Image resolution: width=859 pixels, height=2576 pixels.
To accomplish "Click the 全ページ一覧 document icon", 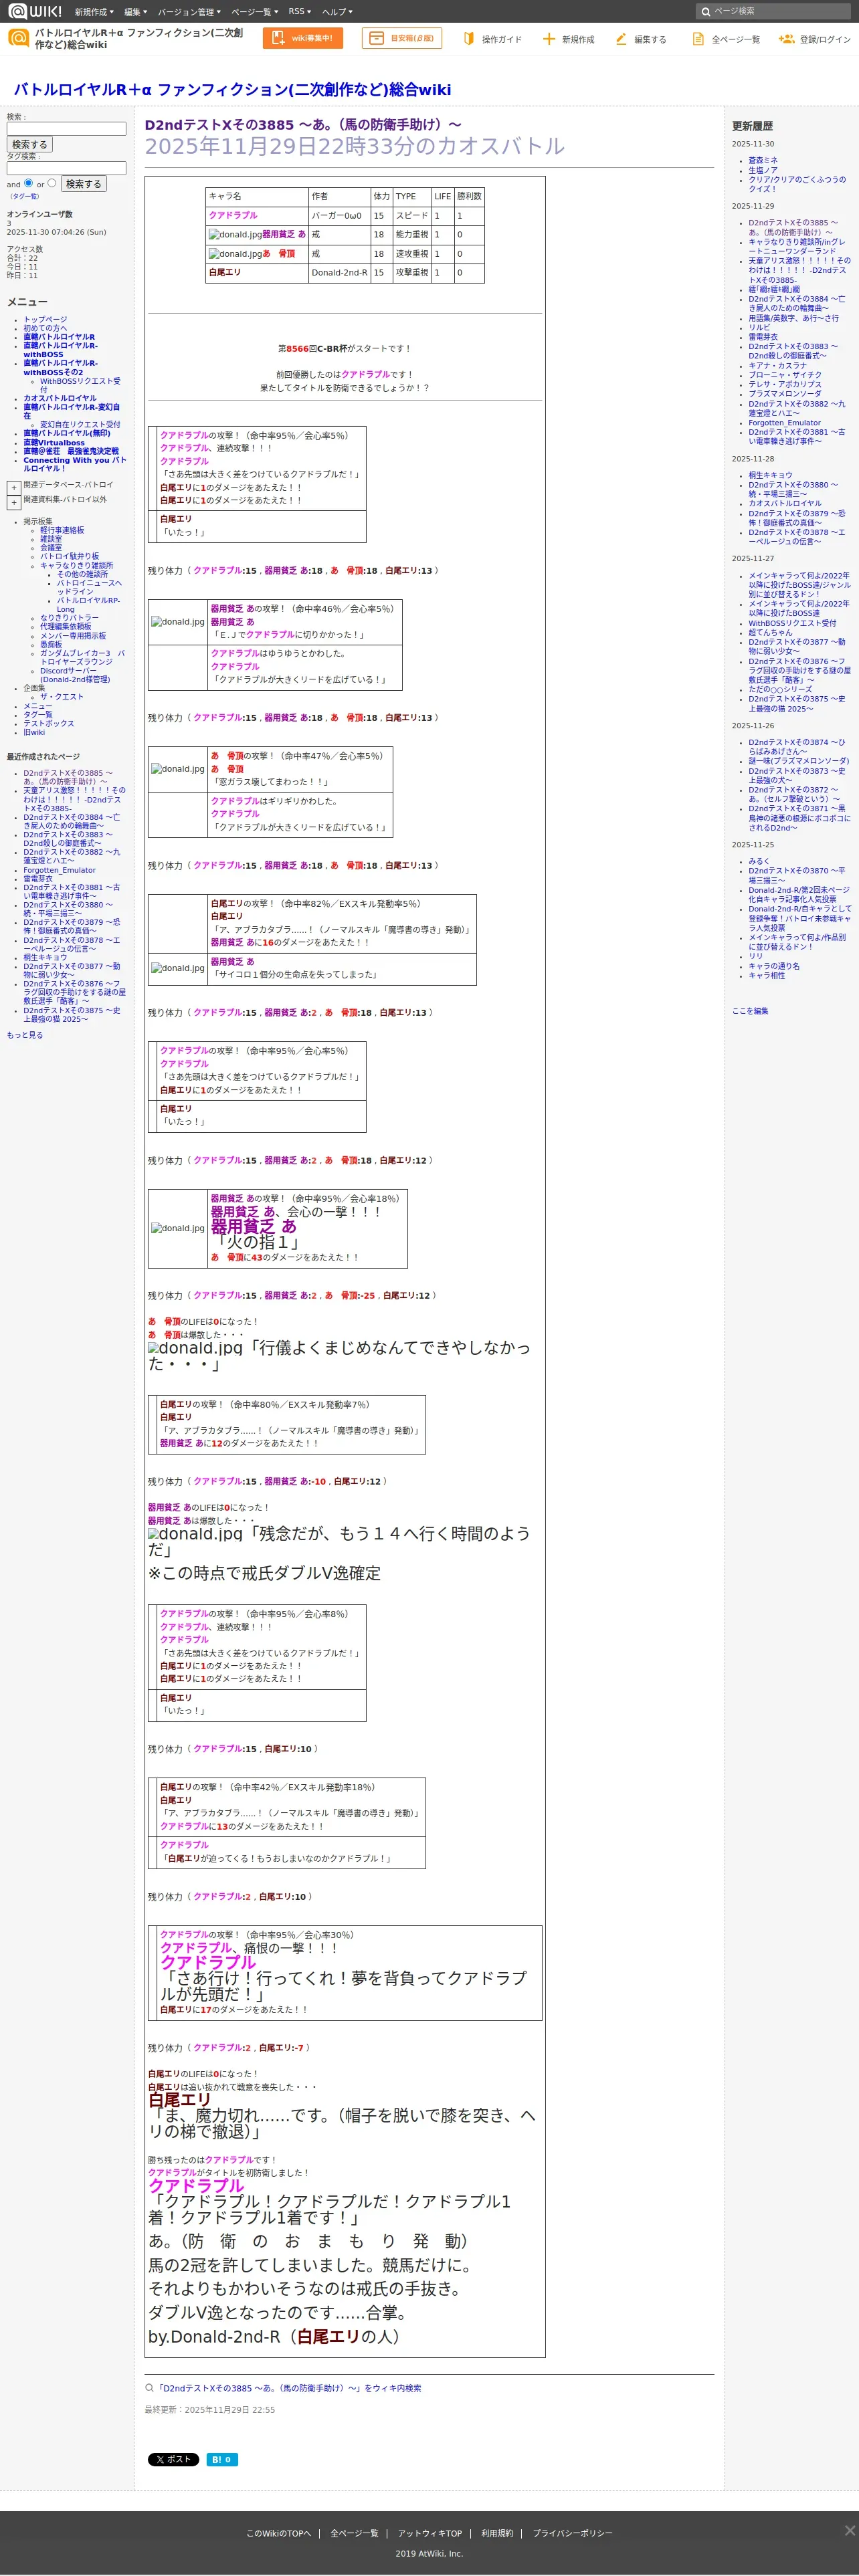I will click(698, 39).
